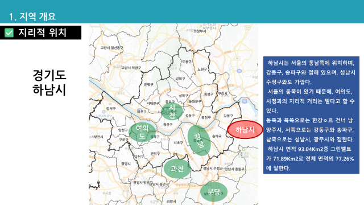Click the 강서구 district label
Viewport: 364px width, 205px height.
tap(111, 109)
